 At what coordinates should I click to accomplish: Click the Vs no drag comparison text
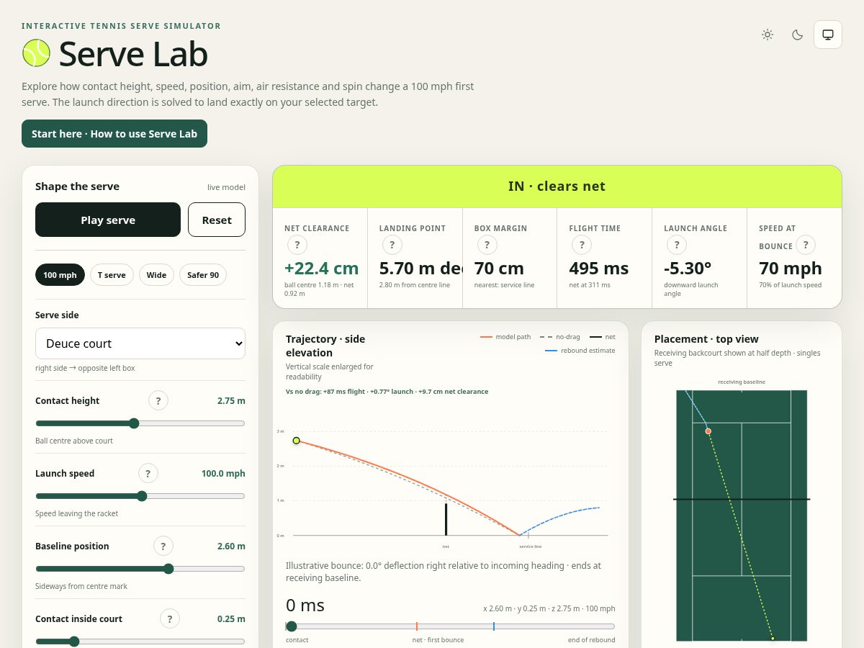point(387,392)
